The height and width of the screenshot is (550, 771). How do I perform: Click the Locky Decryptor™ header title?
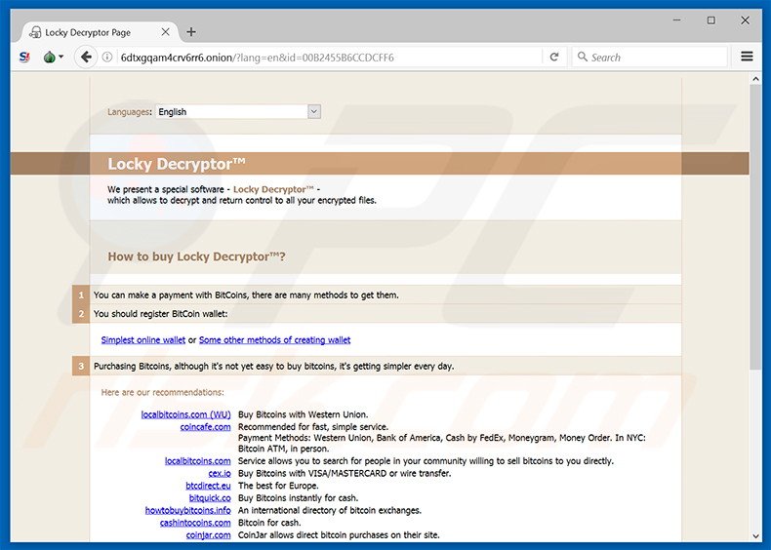point(177,164)
